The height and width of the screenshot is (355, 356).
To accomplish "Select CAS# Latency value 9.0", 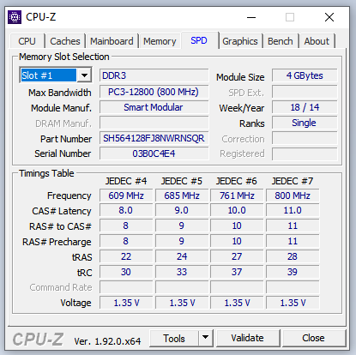I will point(182,210).
